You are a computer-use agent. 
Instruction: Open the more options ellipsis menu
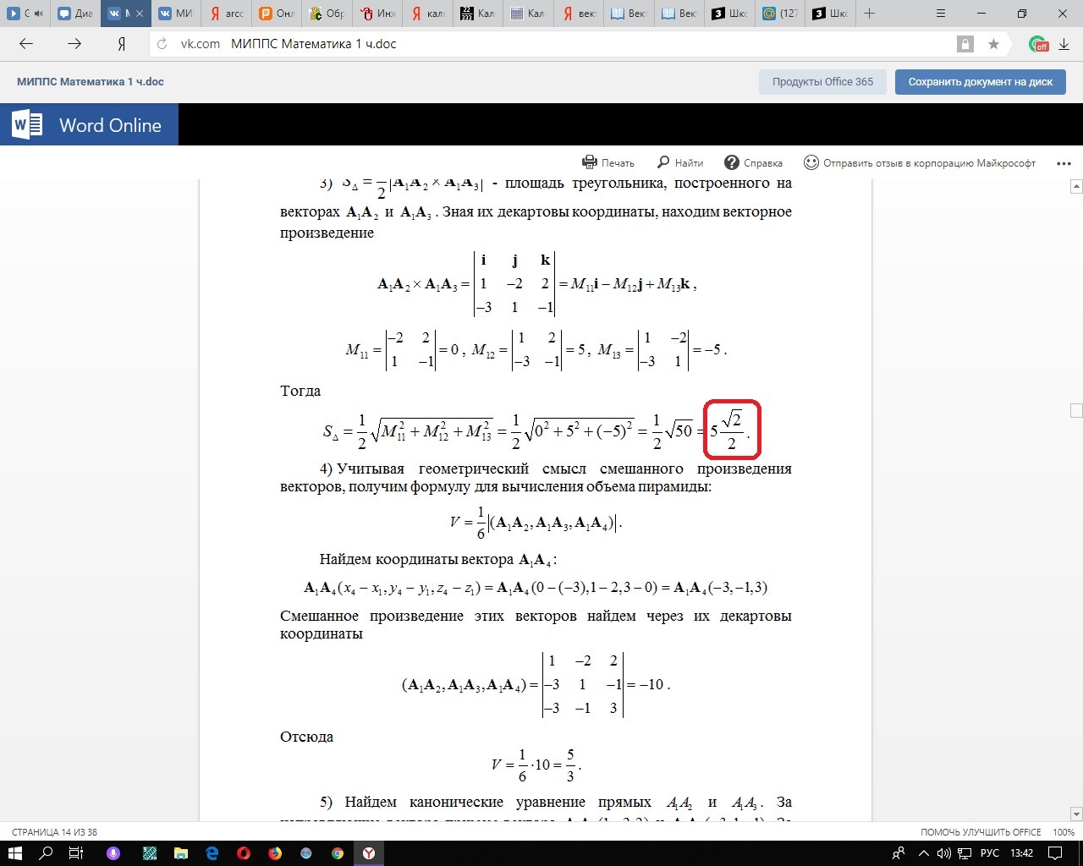coord(1064,163)
